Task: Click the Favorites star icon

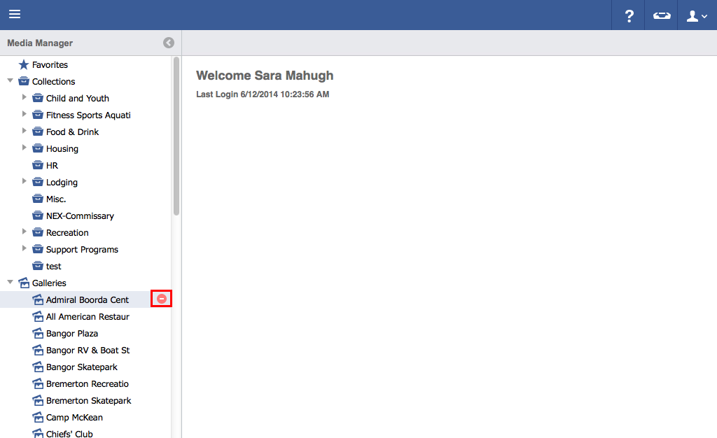Action: (24, 64)
